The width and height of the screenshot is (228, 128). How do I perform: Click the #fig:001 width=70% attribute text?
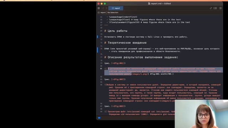click(x=161, y=74)
